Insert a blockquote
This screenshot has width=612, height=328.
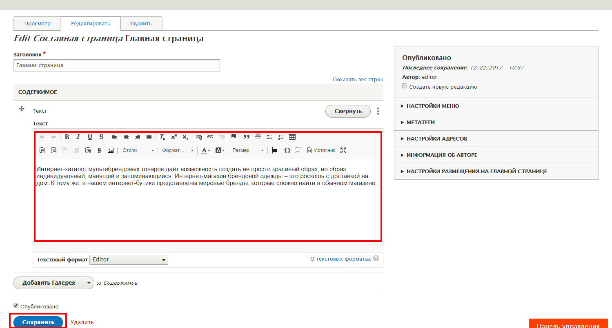coord(247,137)
